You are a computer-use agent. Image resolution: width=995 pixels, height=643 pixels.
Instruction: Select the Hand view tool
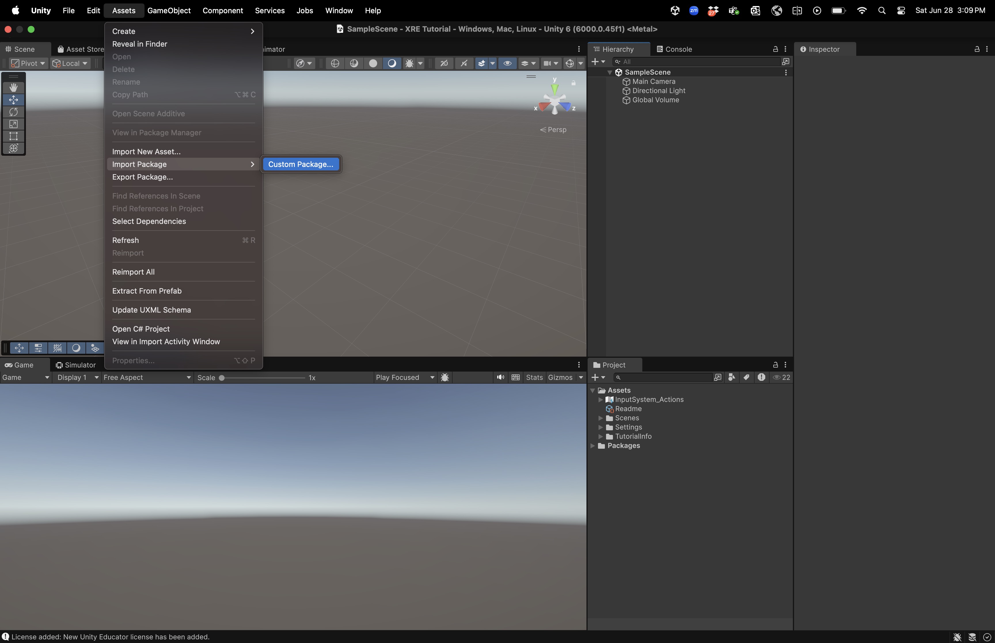click(x=13, y=87)
